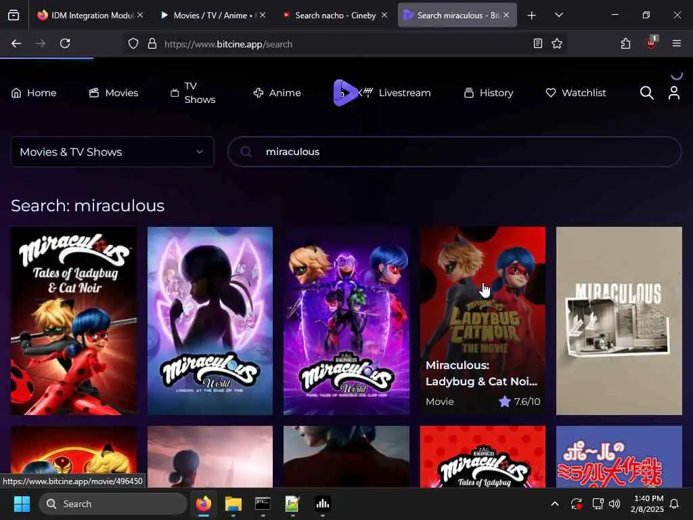Go back using the browser back arrow
The height and width of the screenshot is (520, 693).
[x=16, y=43]
